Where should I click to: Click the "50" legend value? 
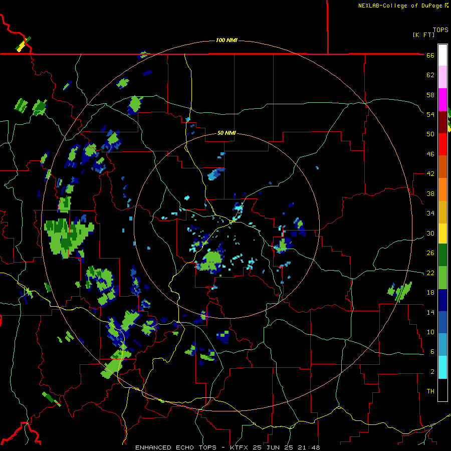[x=430, y=134]
